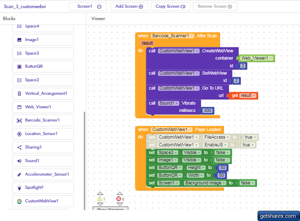Open Barcode_Scanner1 dropdown in After Scan block
The image size is (300, 221).
tap(172, 36)
